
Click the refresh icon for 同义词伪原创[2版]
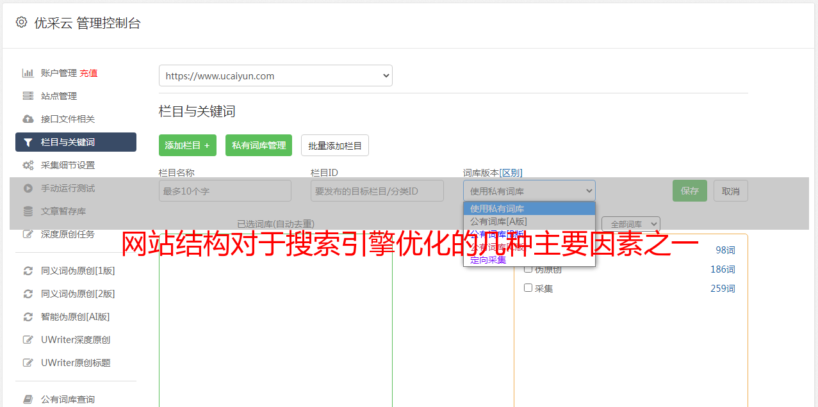28,294
